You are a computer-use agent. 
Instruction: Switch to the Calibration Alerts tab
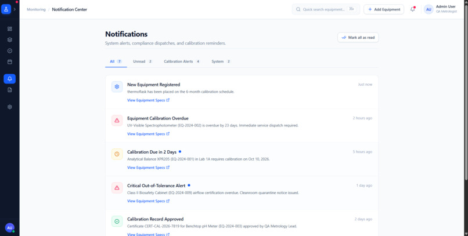(182, 61)
